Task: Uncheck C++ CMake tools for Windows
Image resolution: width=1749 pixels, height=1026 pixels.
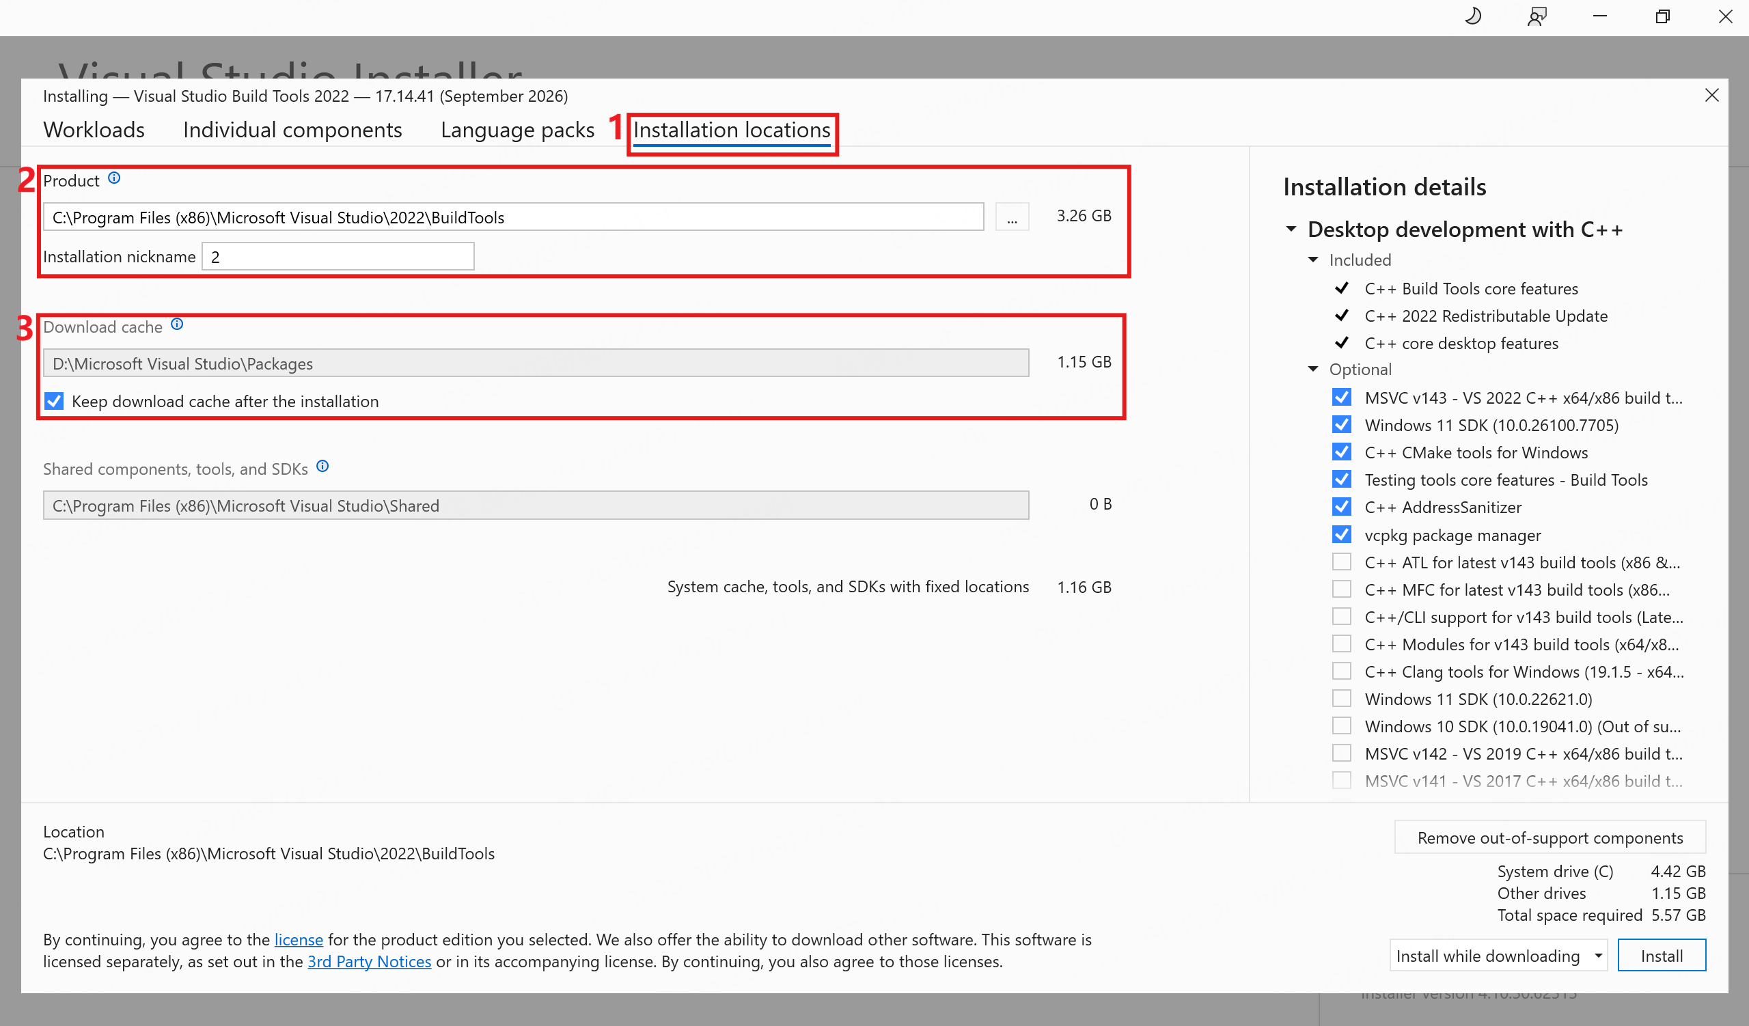Action: 1342,452
